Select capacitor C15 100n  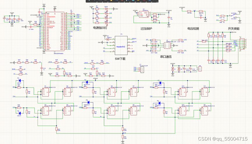tap(223, 60)
